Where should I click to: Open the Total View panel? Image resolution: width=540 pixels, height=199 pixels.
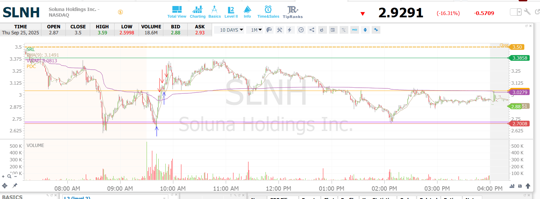click(x=177, y=12)
